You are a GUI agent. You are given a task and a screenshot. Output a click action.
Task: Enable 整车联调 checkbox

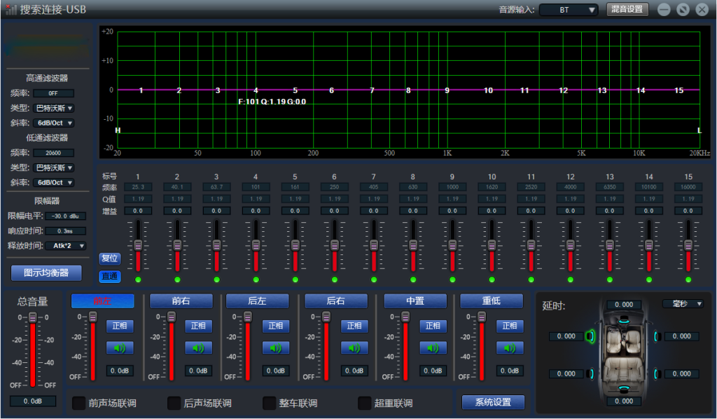pyautogui.click(x=270, y=403)
